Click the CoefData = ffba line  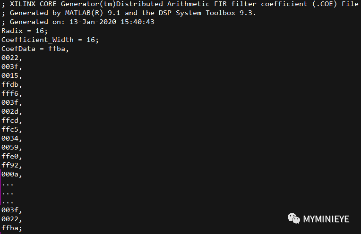[x=35, y=49]
